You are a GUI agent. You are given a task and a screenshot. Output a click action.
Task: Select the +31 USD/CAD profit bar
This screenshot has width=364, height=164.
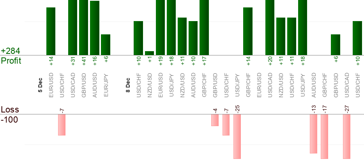click(x=72, y=27)
